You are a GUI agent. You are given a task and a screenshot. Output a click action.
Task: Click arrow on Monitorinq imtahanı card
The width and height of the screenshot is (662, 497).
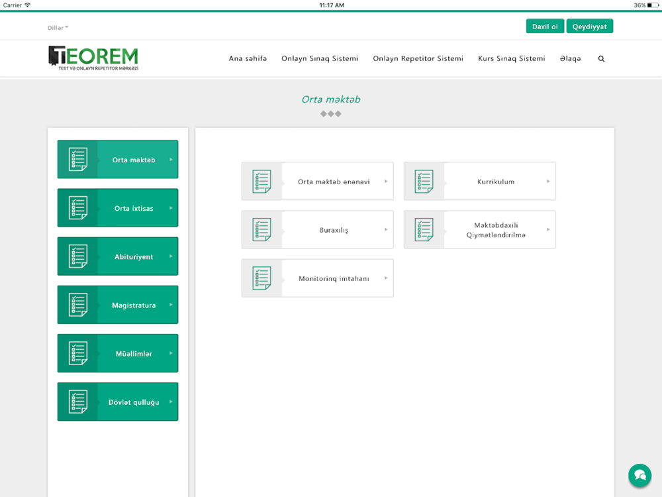pyautogui.click(x=386, y=278)
